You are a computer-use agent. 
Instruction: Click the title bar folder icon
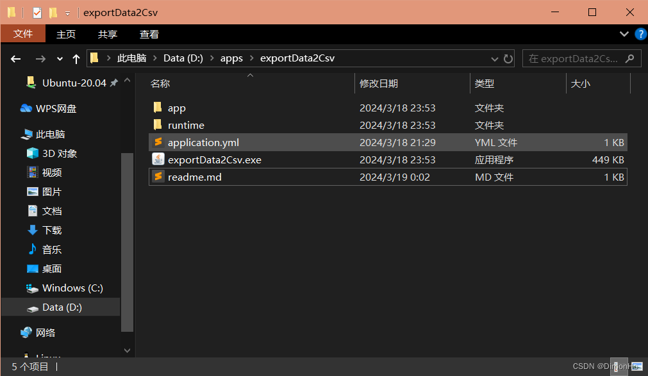(12, 12)
